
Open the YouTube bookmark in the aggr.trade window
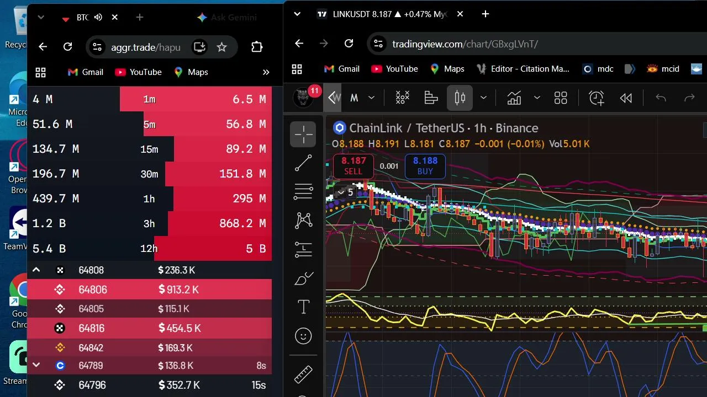click(x=138, y=72)
